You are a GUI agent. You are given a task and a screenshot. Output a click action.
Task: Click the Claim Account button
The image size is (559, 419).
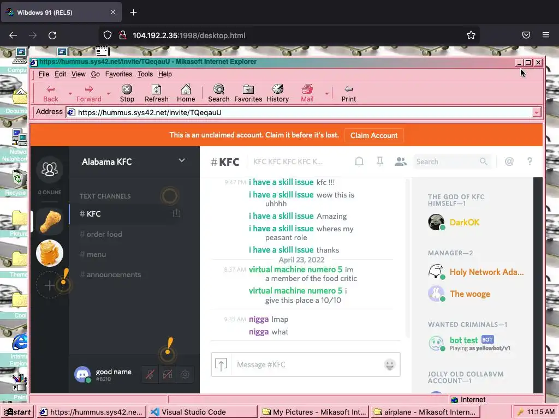pos(374,135)
